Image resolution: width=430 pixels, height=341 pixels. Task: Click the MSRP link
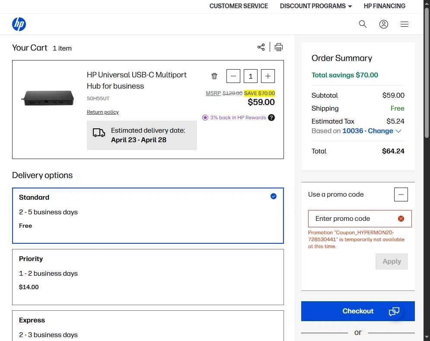[x=213, y=93]
